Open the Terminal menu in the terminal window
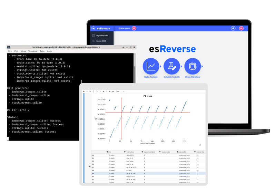Viewport: 276px width, 194px height. [33, 51]
